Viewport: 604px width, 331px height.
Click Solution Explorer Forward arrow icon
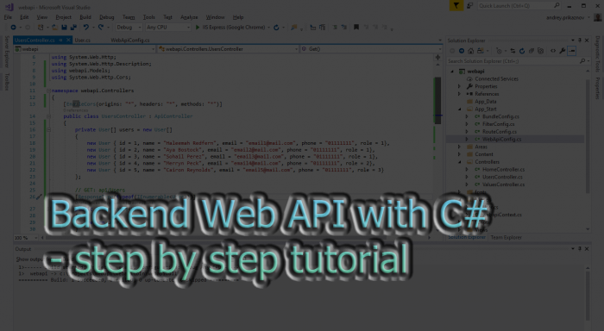pos(462,51)
